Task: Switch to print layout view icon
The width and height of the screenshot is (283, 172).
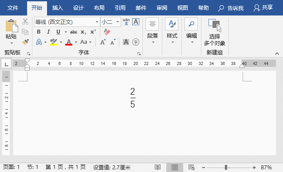Action: [174, 168]
